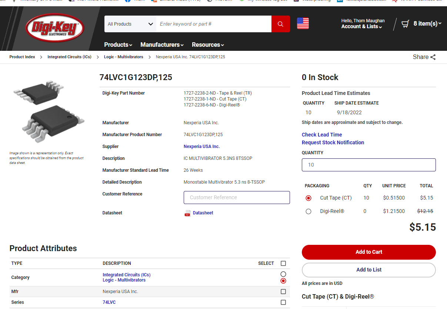Check the Mfr Nexperia USA Inc. checkbox
Screen dimensions: 447x309
point(283,292)
